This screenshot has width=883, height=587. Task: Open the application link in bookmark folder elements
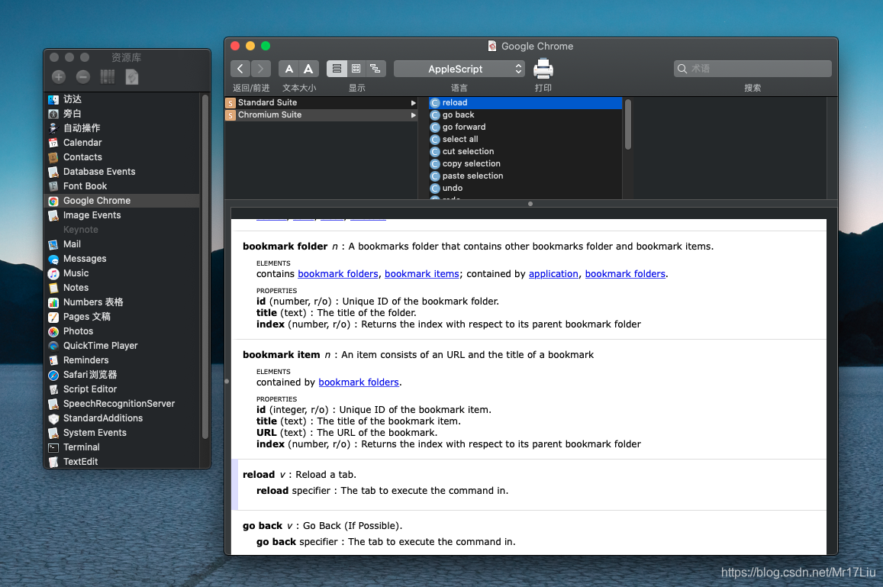553,274
